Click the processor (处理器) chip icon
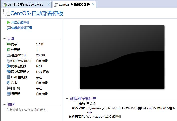 9,50
